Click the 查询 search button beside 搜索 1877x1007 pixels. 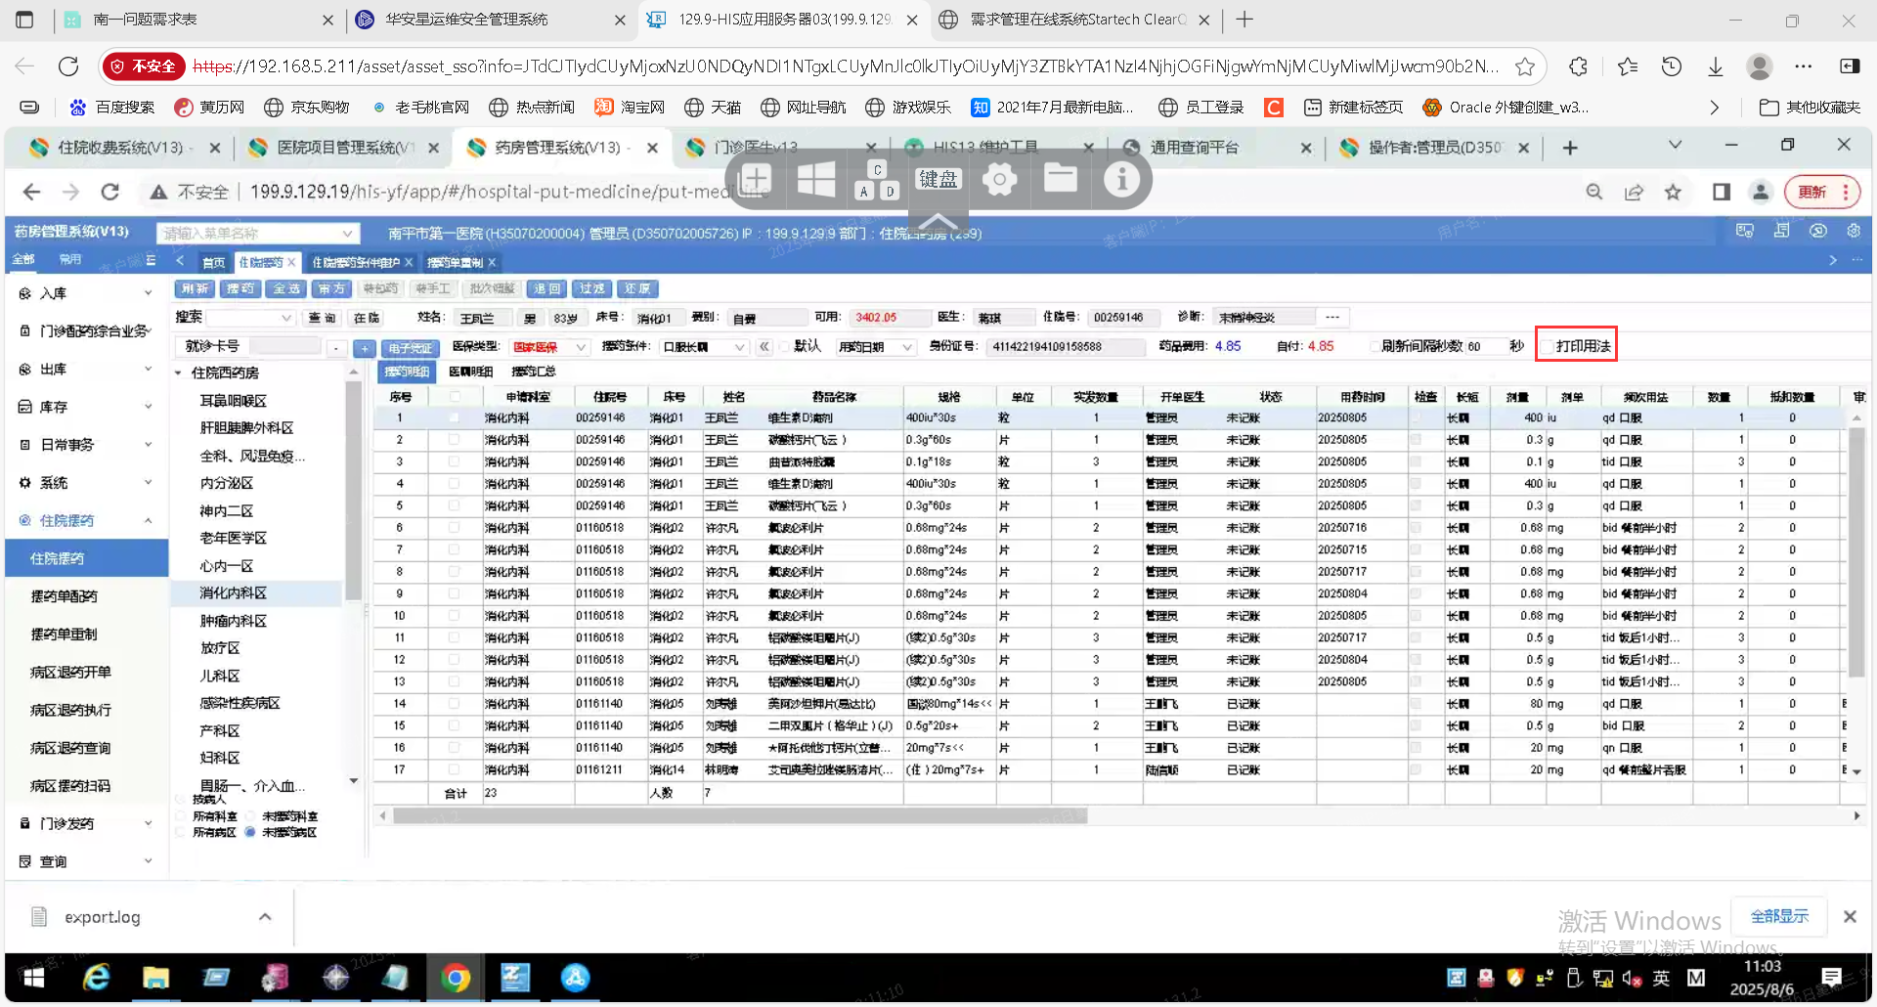322,318
